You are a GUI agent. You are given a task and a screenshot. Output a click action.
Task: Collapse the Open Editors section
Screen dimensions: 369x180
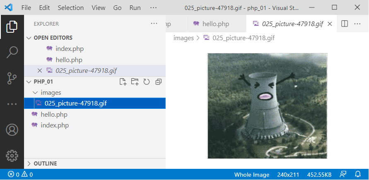pyautogui.click(x=29, y=38)
